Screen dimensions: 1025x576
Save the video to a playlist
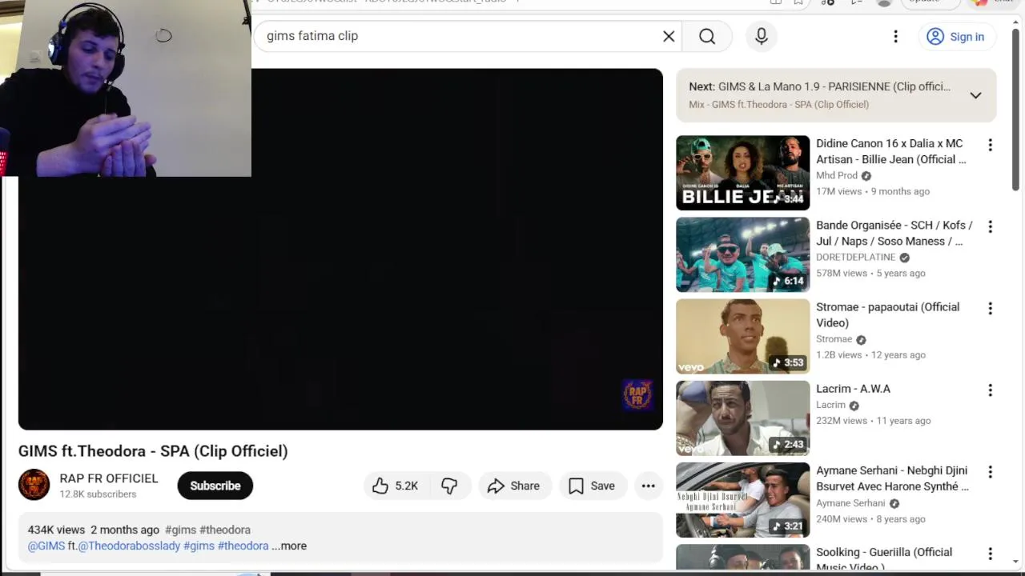(592, 486)
